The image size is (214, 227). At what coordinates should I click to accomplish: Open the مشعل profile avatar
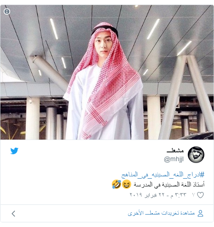pos(196,155)
